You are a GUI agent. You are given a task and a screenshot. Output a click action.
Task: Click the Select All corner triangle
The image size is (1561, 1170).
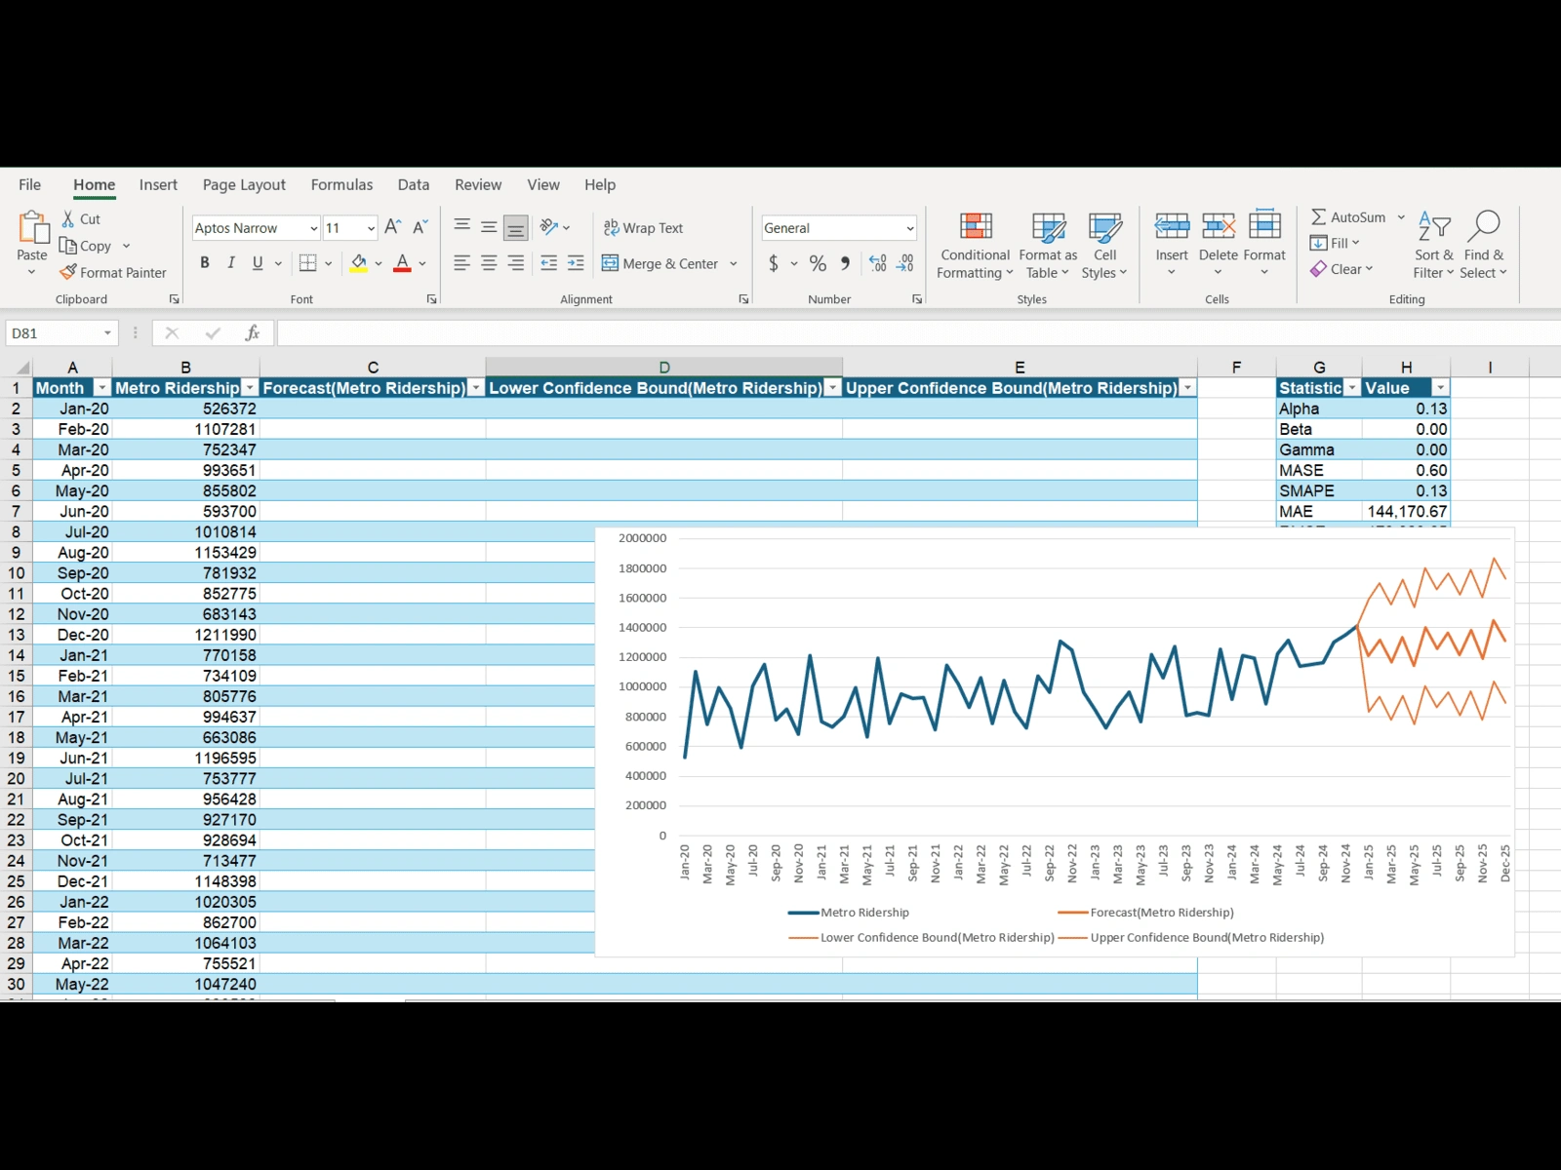(21, 369)
